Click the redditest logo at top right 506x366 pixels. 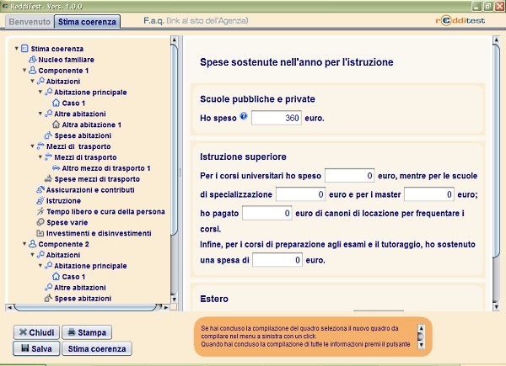tap(460, 21)
